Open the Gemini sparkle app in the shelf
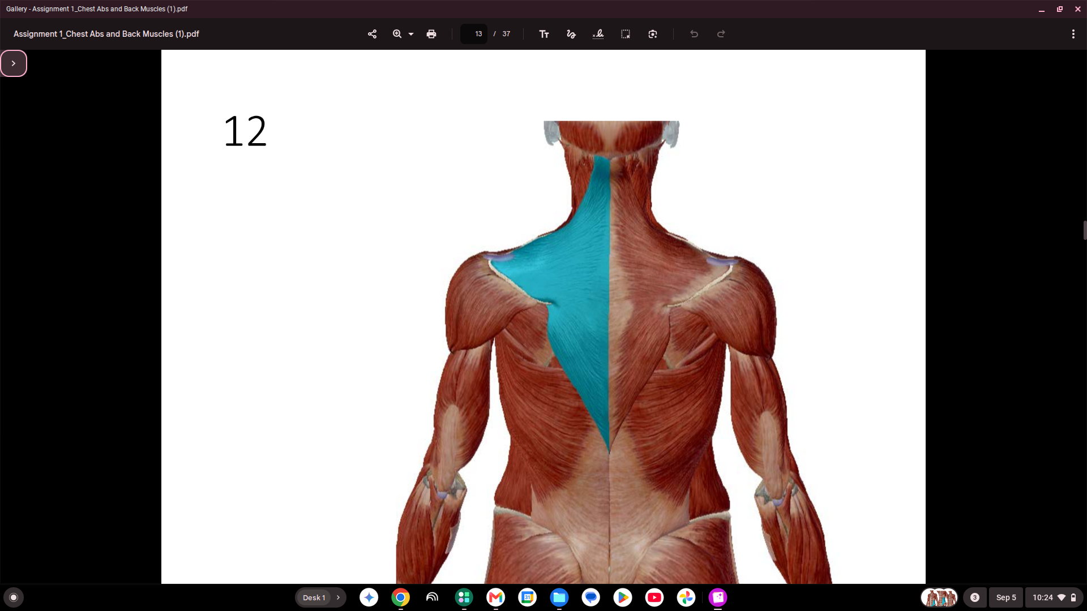The image size is (1087, 611). pyautogui.click(x=369, y=597)
